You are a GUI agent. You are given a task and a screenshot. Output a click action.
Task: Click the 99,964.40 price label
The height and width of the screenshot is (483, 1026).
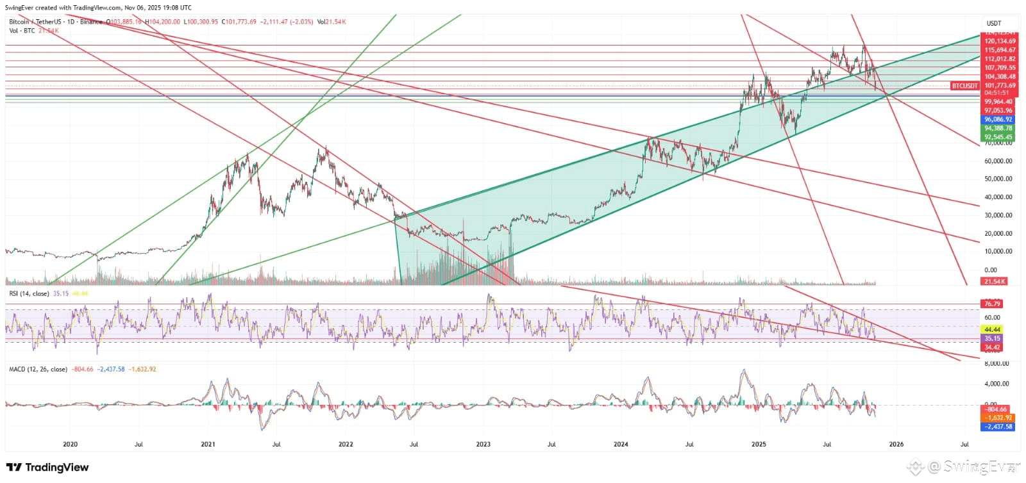(998, 102)
